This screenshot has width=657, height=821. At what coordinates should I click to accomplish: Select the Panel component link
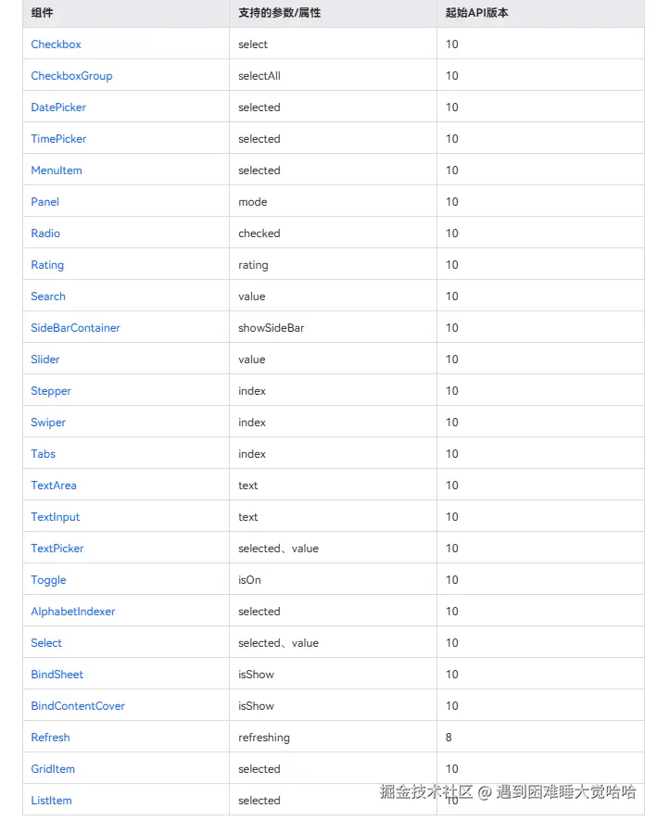(x=45, y=202)
